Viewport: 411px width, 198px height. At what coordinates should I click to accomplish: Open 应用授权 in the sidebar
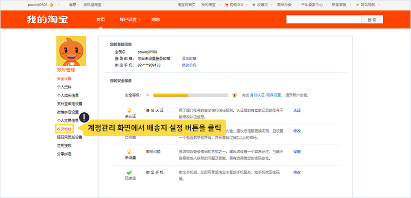point(64,146)
